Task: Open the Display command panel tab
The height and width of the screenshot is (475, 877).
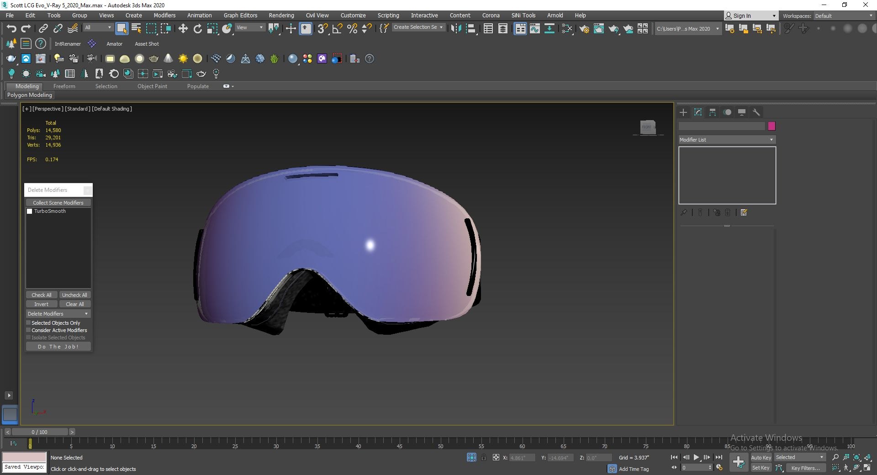Action: pyautogui.click(x=742, y=112)
